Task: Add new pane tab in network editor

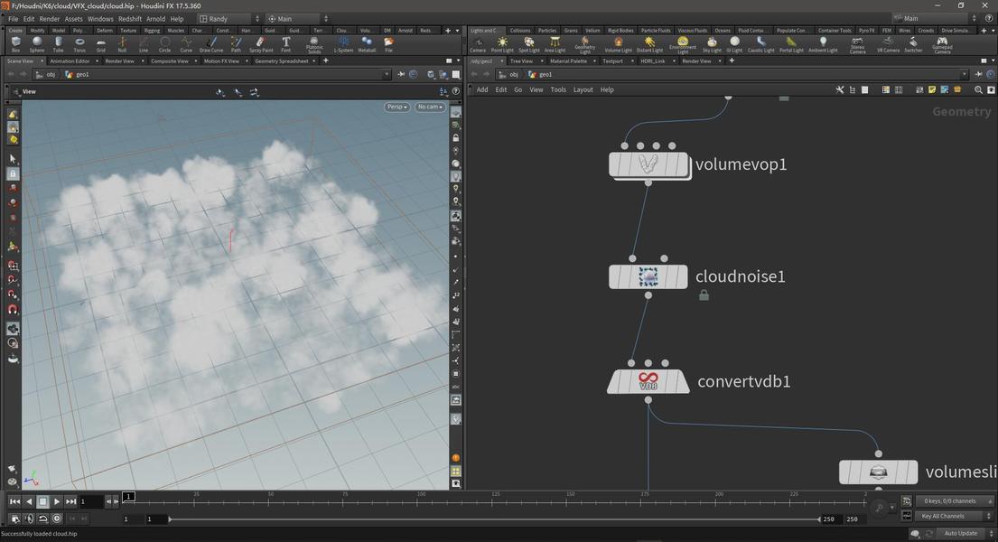Action: click(x=732, y=61)
